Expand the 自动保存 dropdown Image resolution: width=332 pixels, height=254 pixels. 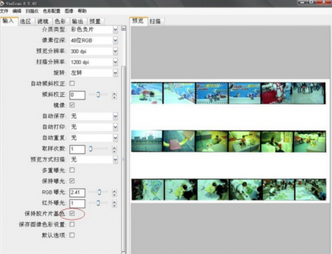(115, 116)
